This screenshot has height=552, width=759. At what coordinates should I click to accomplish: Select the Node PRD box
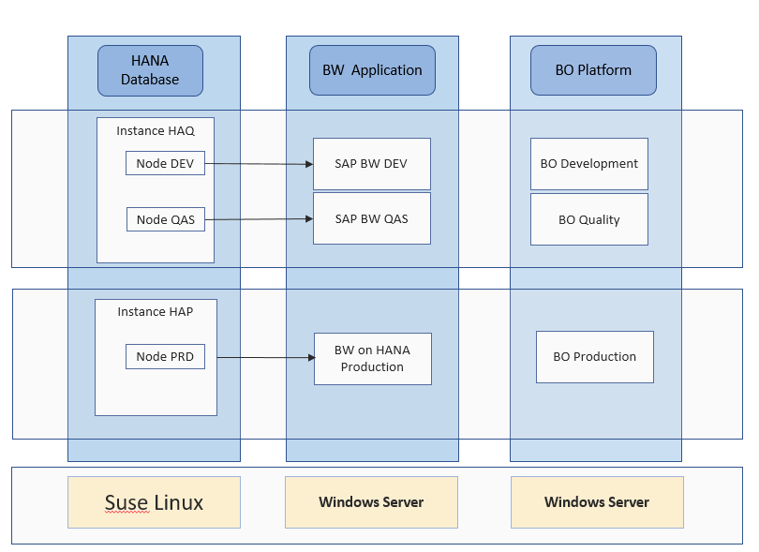166,356
